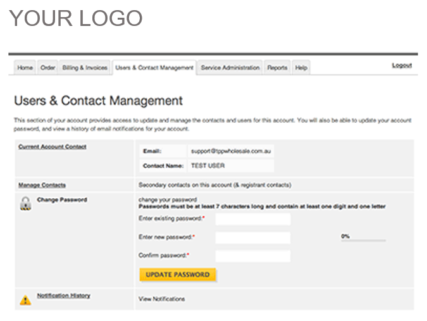
Task: Click the password strength 0% meter
Action: click(363, 239)
